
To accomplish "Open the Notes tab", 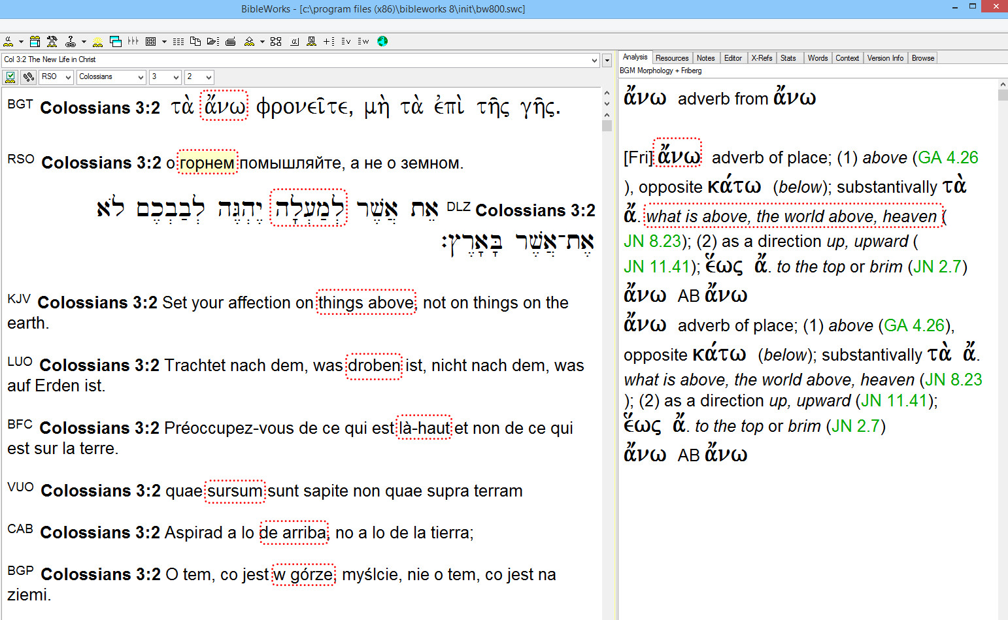I will pos(705,58).
